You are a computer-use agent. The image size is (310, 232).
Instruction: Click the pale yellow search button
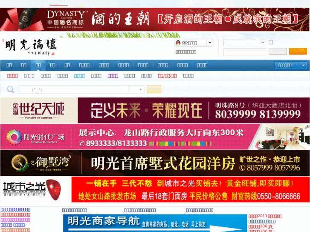click(154, 89)
